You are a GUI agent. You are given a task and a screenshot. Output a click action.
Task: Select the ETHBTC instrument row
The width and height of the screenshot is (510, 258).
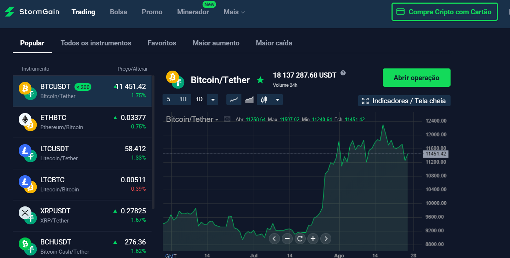click(82, 122)
